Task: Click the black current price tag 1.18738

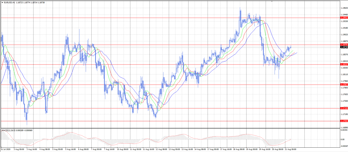Action: 344,47
